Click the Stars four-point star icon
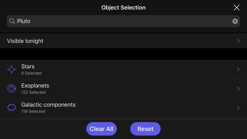 12,69
